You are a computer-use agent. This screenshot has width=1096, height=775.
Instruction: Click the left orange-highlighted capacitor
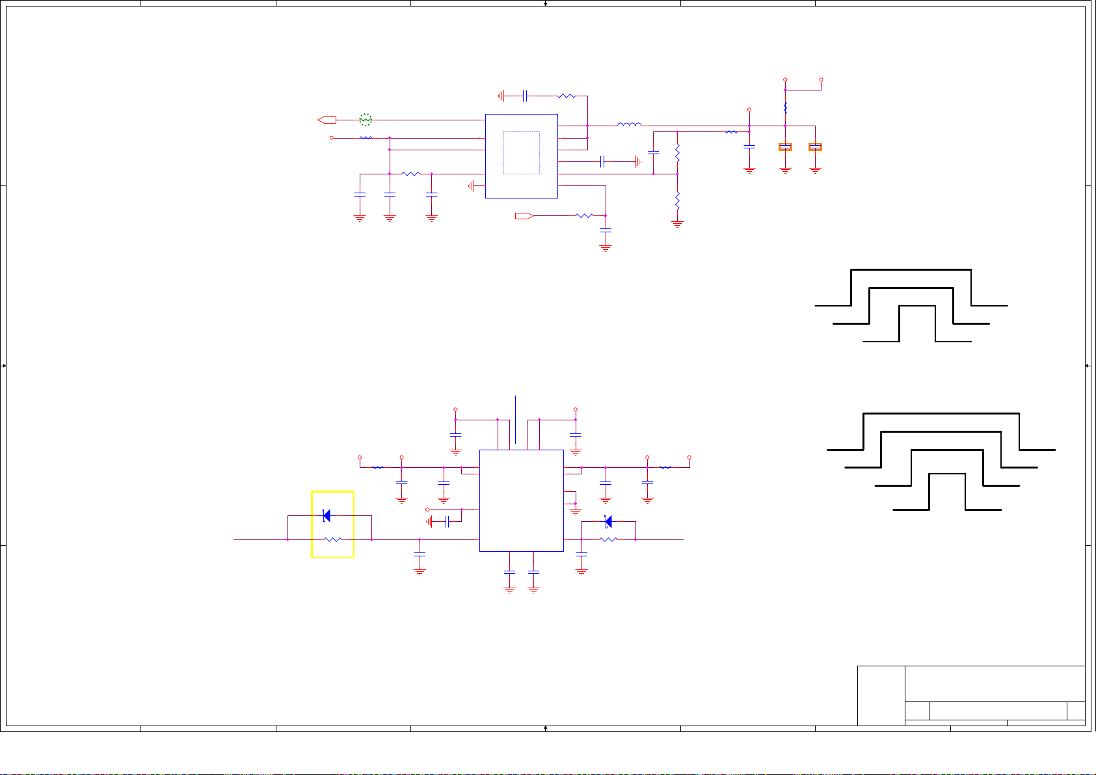(x=785, y=147)
